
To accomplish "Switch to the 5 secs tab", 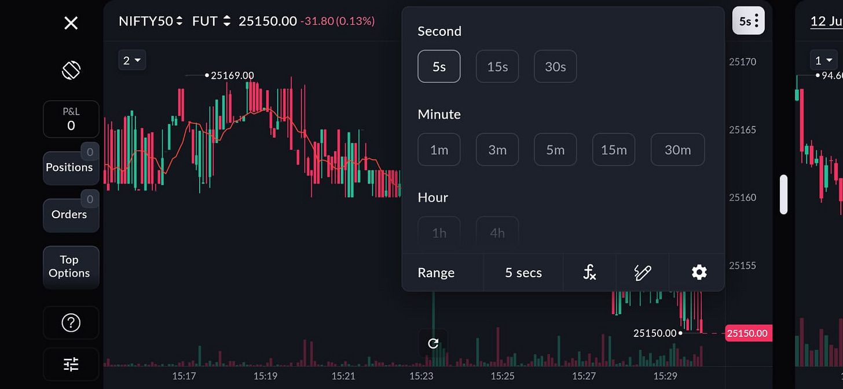I will click(x=523, y=273).
